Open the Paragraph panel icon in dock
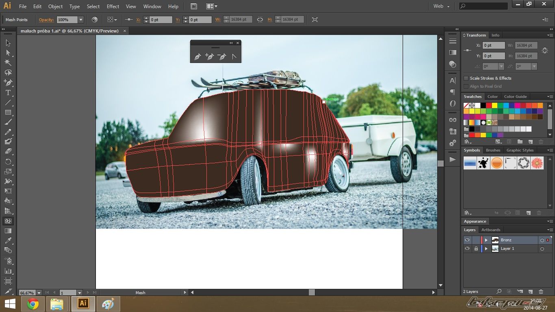Image resolution: width=555 pixels, height=312 pixels. coord(453,92)
